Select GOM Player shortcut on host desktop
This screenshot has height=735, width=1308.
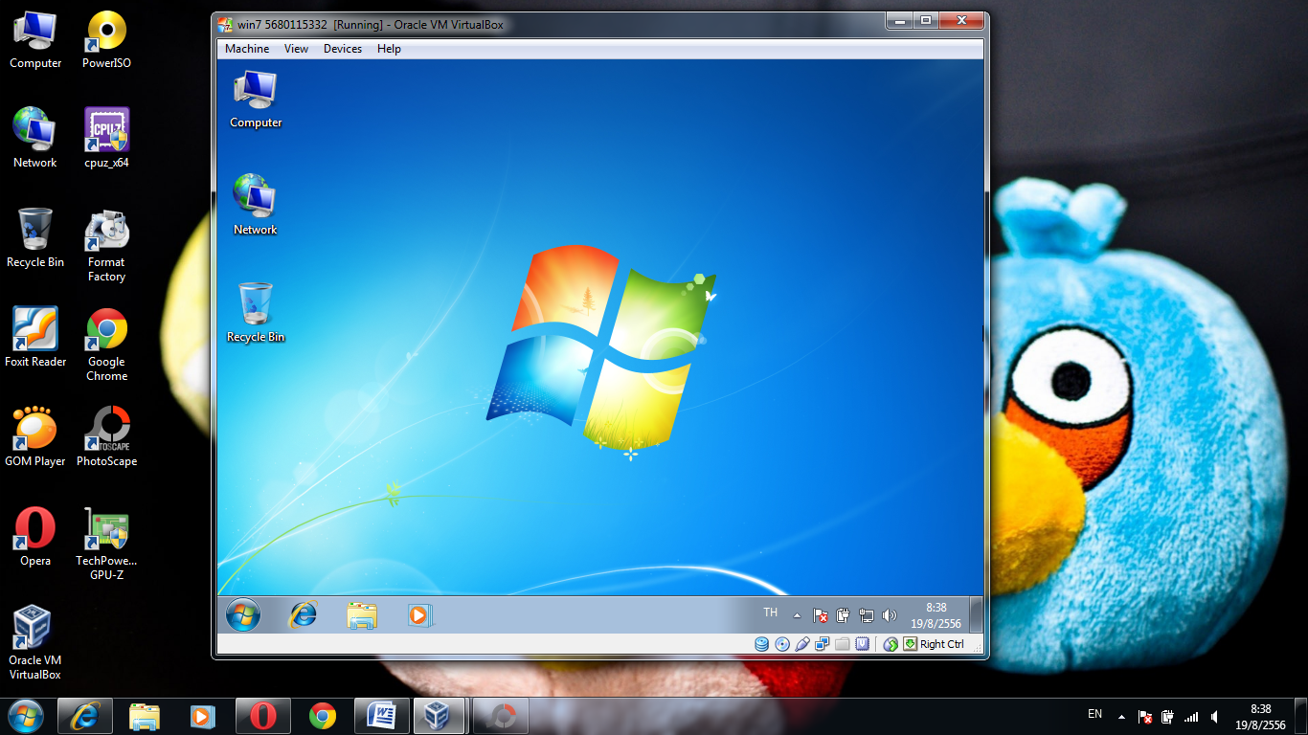tap(35, 437)
